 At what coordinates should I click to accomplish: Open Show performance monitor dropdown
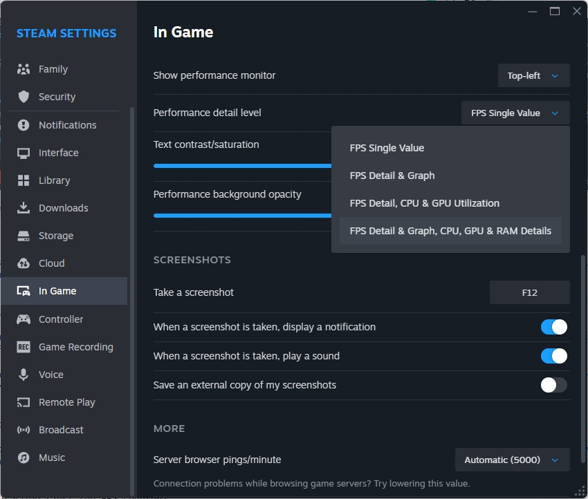pos(533,75)
